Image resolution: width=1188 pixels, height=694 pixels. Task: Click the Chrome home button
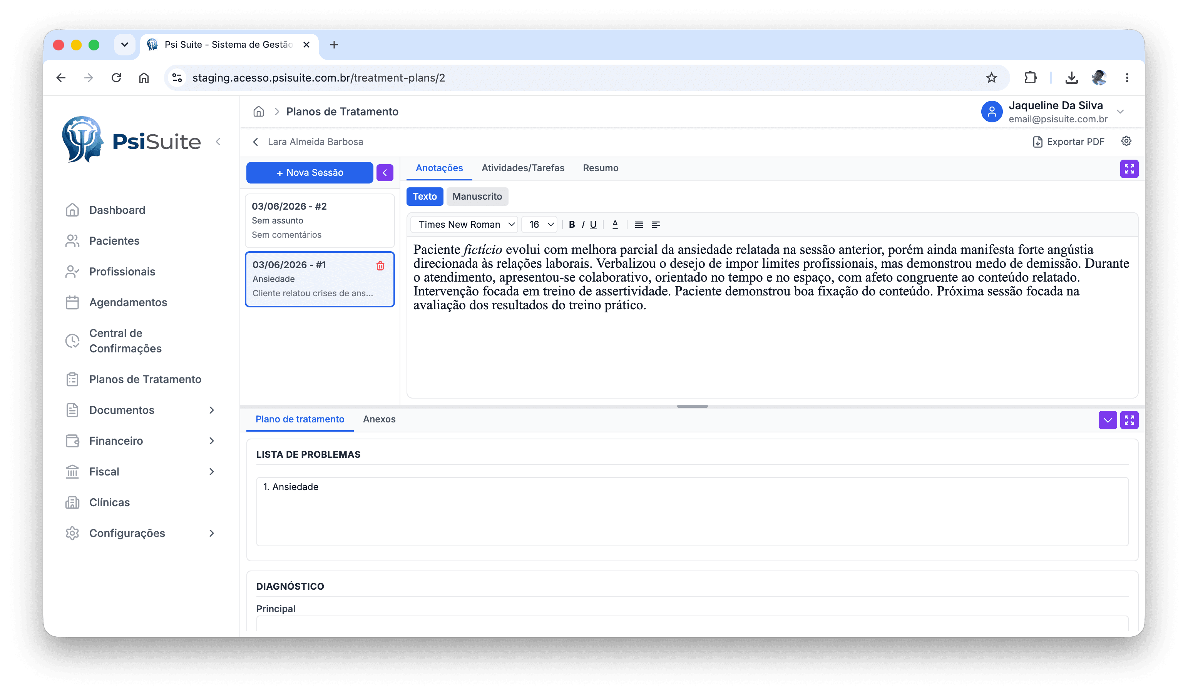click(x=144, y=78)
